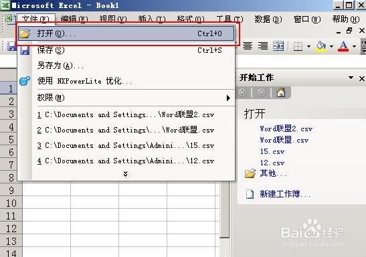Open recent file 4 12.csv in menu
The image size is (366, 257).
point(126,161)
